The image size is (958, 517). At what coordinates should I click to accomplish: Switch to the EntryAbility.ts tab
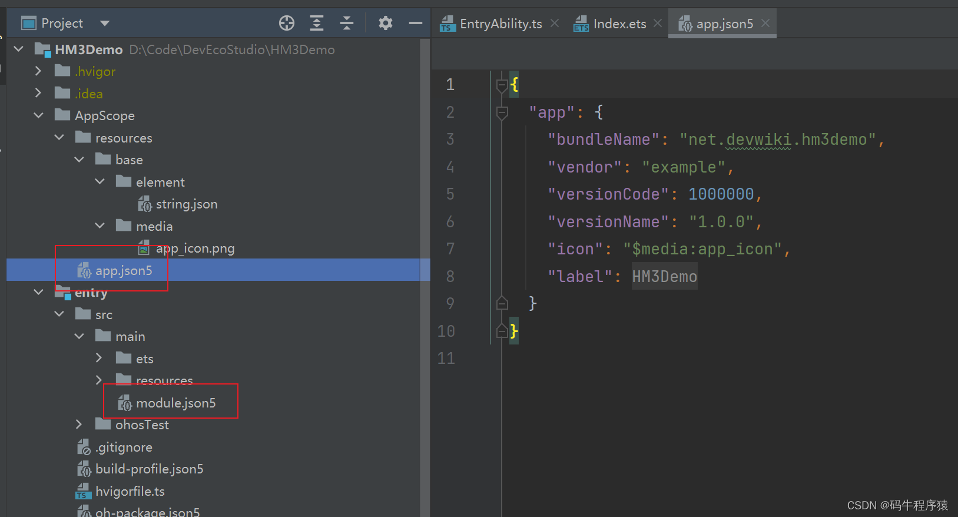(500, 24)
